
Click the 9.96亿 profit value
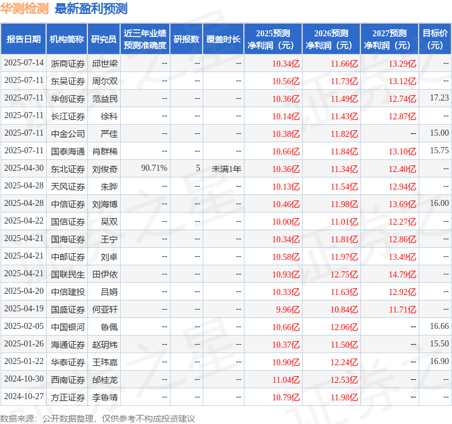point(288,310)
